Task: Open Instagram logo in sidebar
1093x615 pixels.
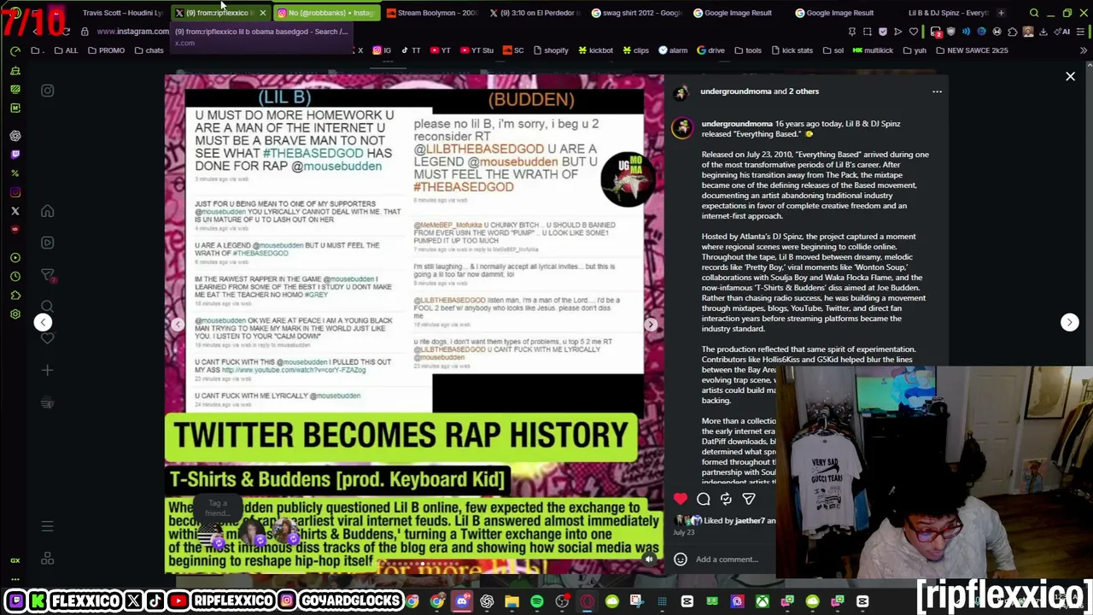Action: [47, 91]
